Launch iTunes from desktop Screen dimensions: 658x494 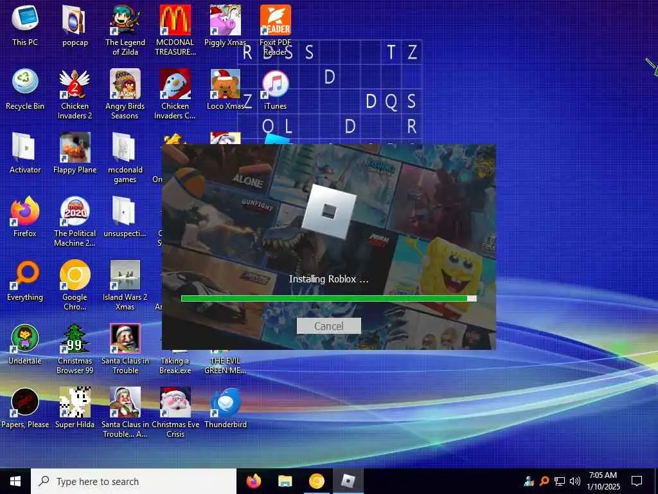click(x=275, y=89)
